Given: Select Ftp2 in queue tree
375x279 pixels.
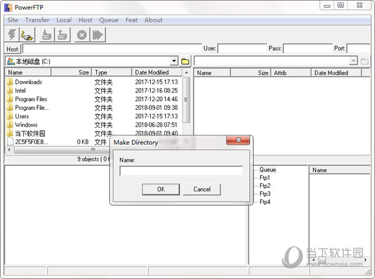Looking at the screenshot, I should 265,185.
